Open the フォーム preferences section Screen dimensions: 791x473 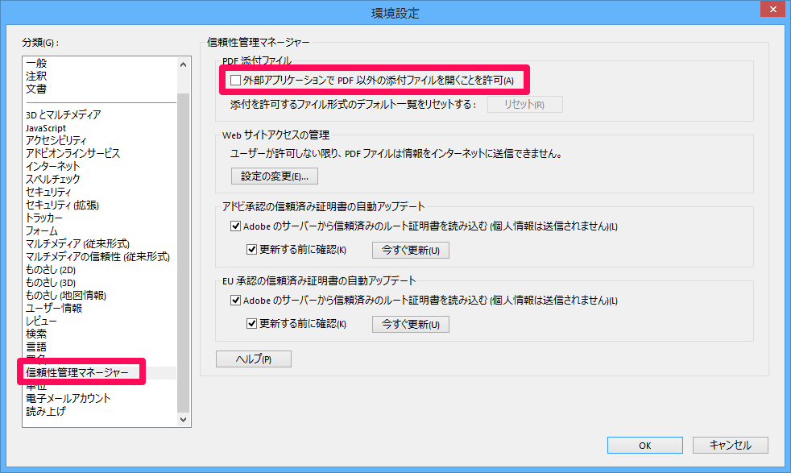point(47,230)
